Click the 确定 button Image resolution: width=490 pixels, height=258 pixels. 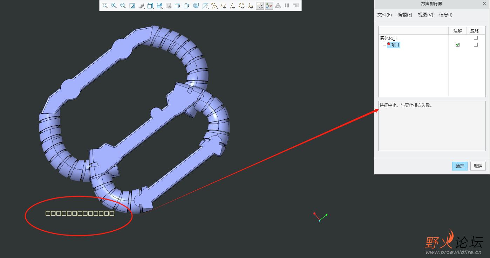(x=460, y=166)
